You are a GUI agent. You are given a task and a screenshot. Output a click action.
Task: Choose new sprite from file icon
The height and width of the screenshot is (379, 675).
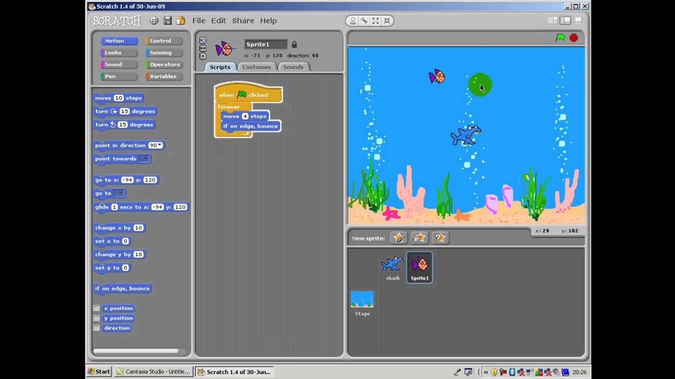[419, 238]
